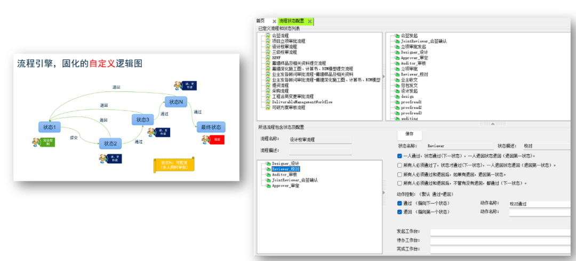This screenshot has height=261, width=576.
Task: Click the yellow 状态N：可配置 note in diagram
Action: (174, 165)
